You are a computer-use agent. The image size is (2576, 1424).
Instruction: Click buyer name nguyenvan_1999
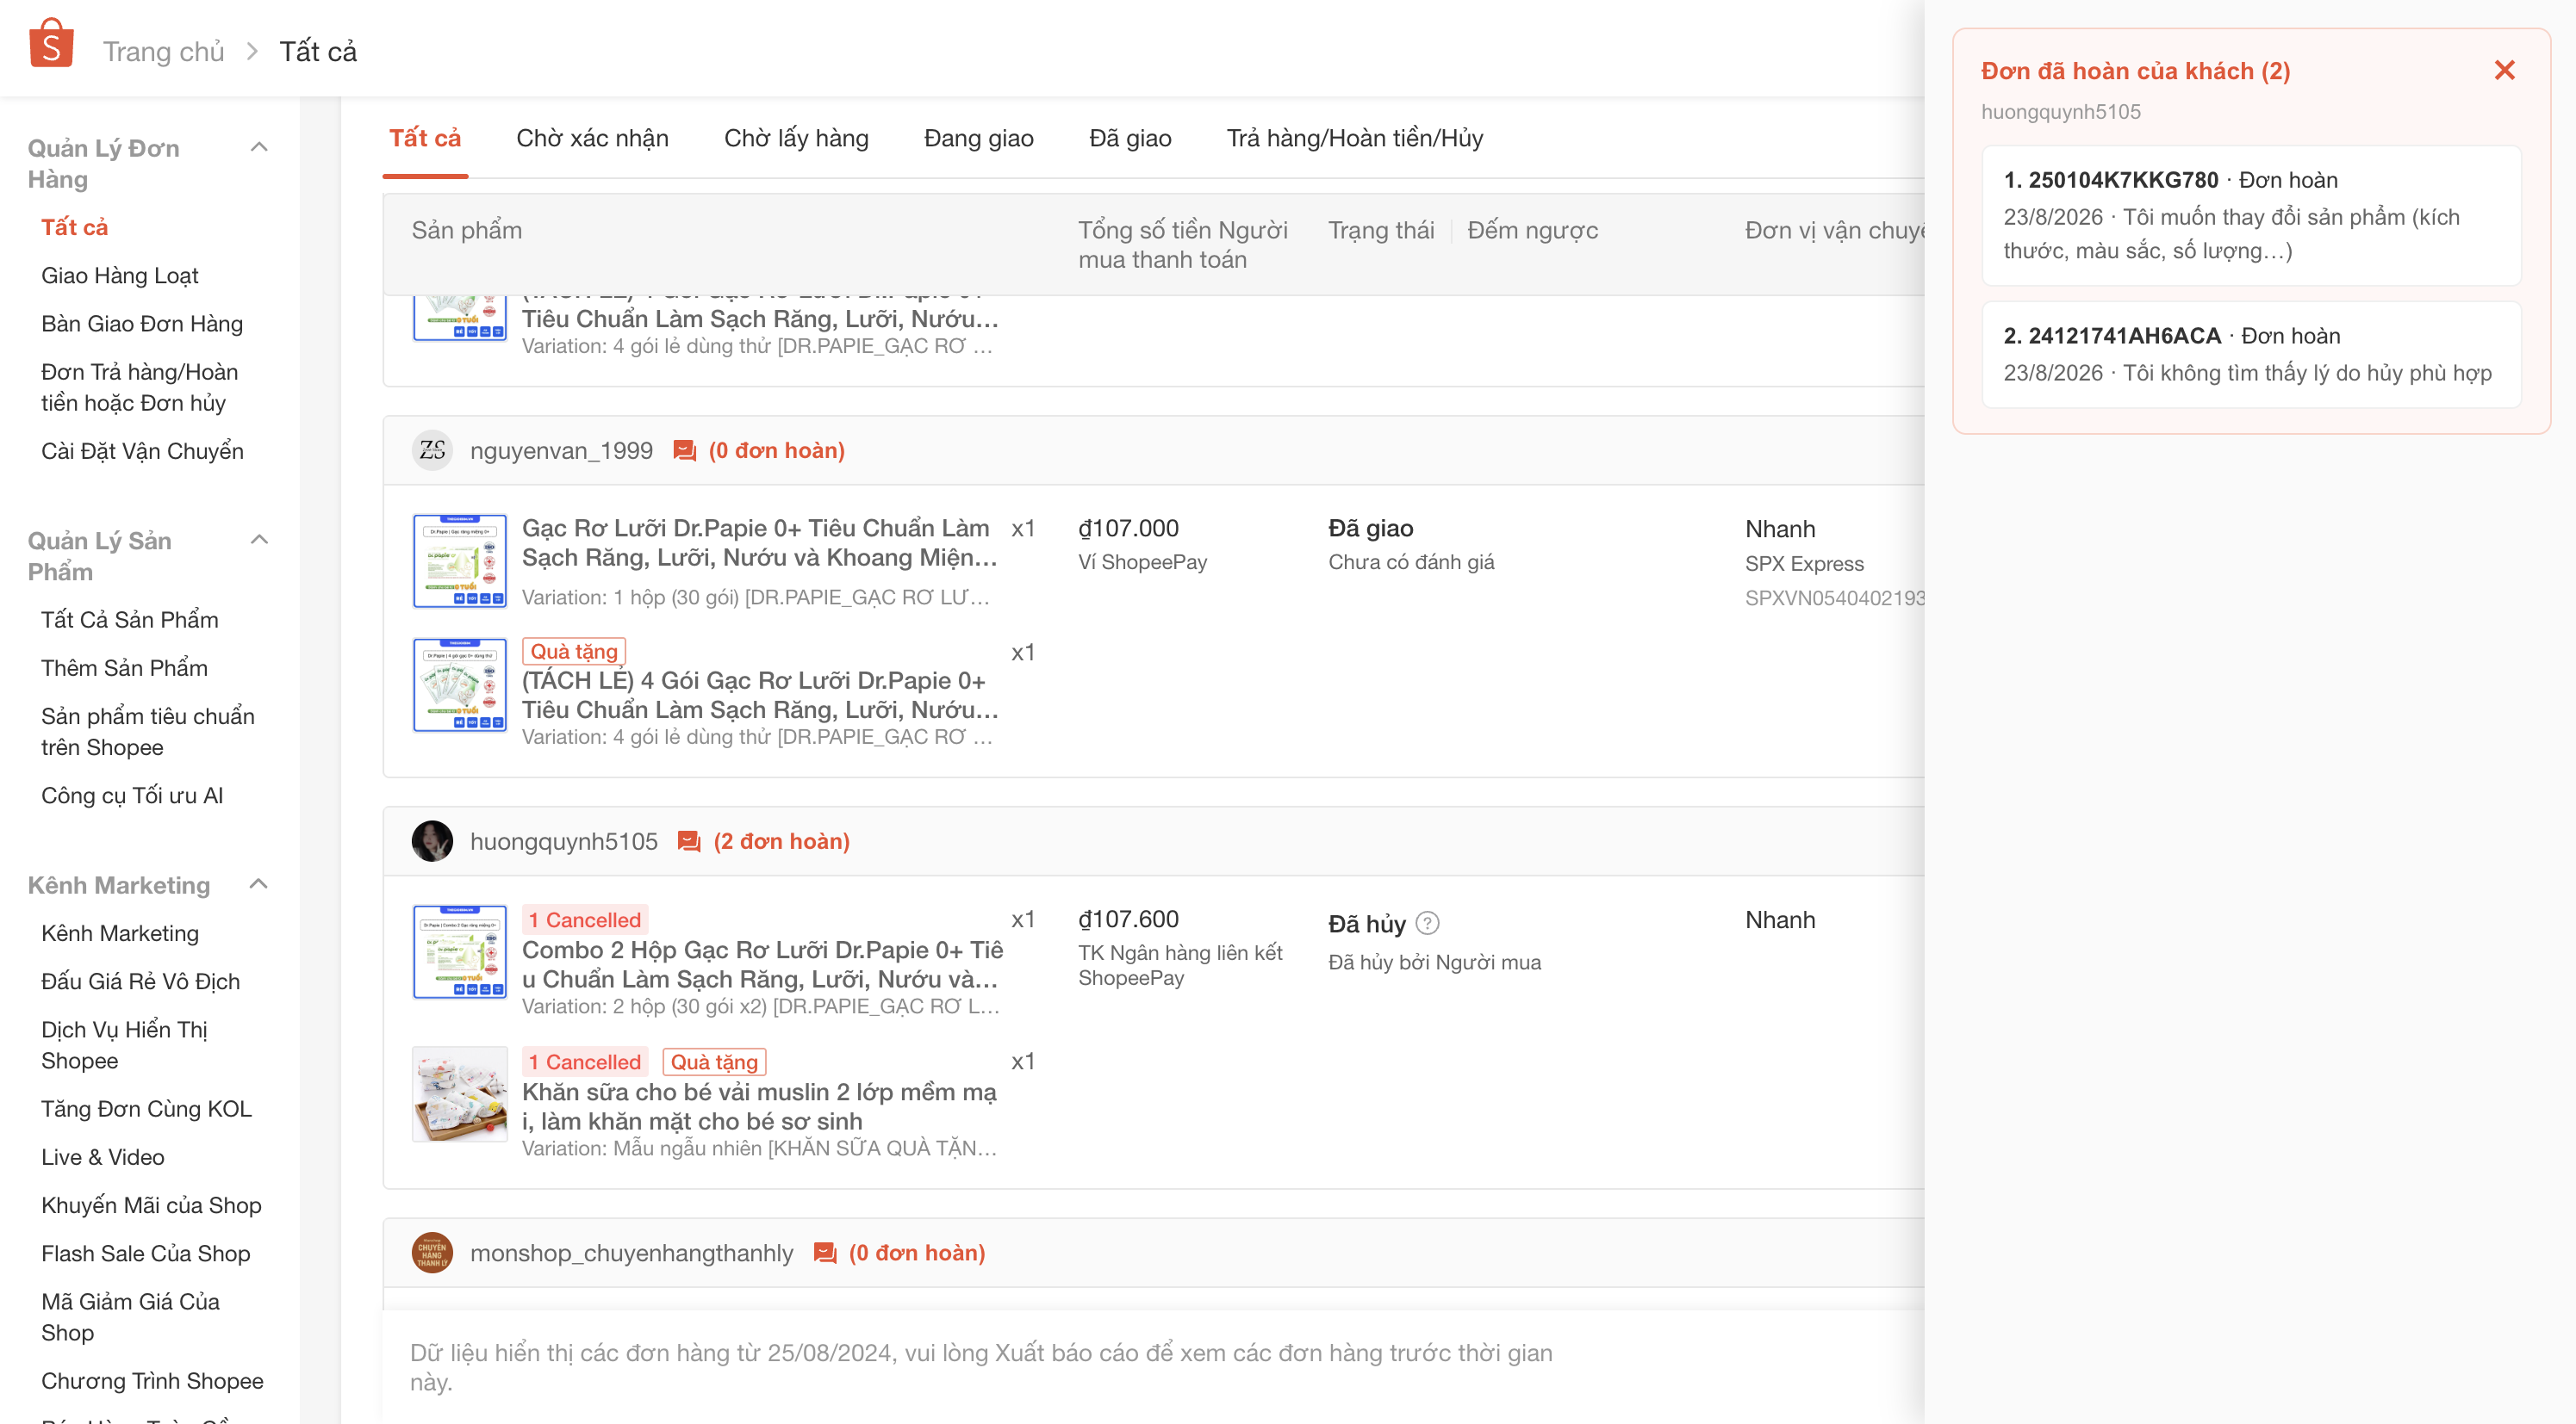point(561,450)
